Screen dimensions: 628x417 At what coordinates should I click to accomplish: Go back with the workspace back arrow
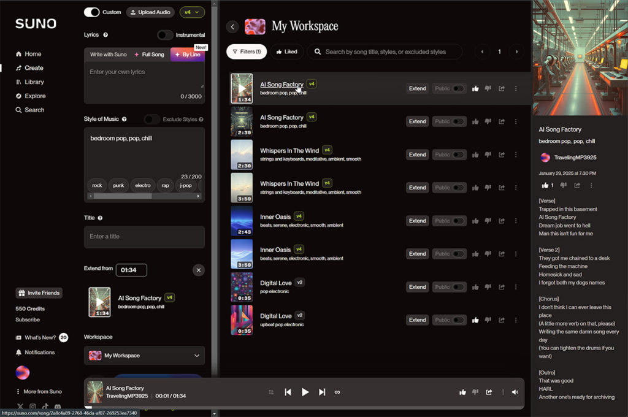232,27
